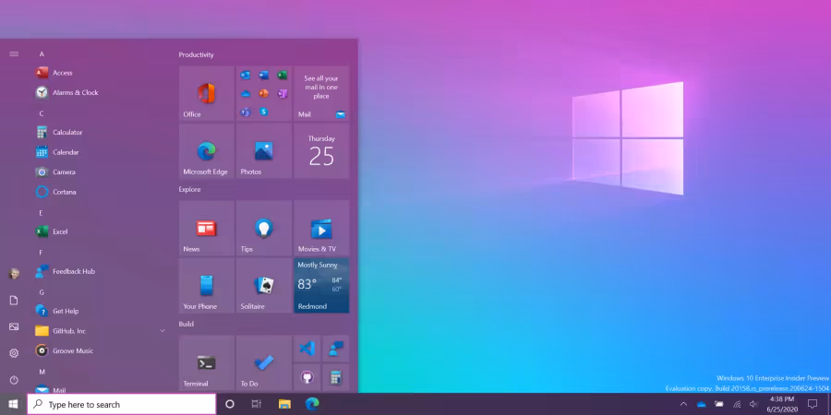Open the Weather tile for Redmond
The height and width of the screenshot is (415, 831).
[x=321, y=286]
